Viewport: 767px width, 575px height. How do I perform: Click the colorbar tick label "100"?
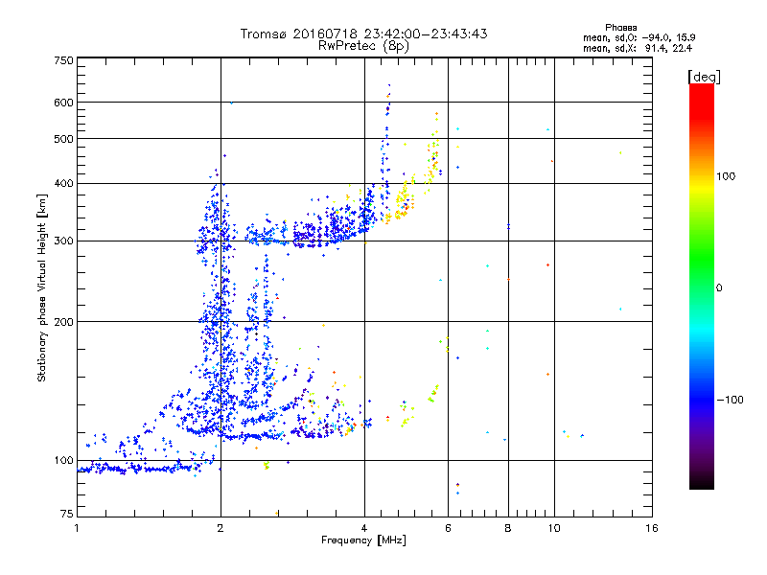pyautogui.click(x=726, y=176)
